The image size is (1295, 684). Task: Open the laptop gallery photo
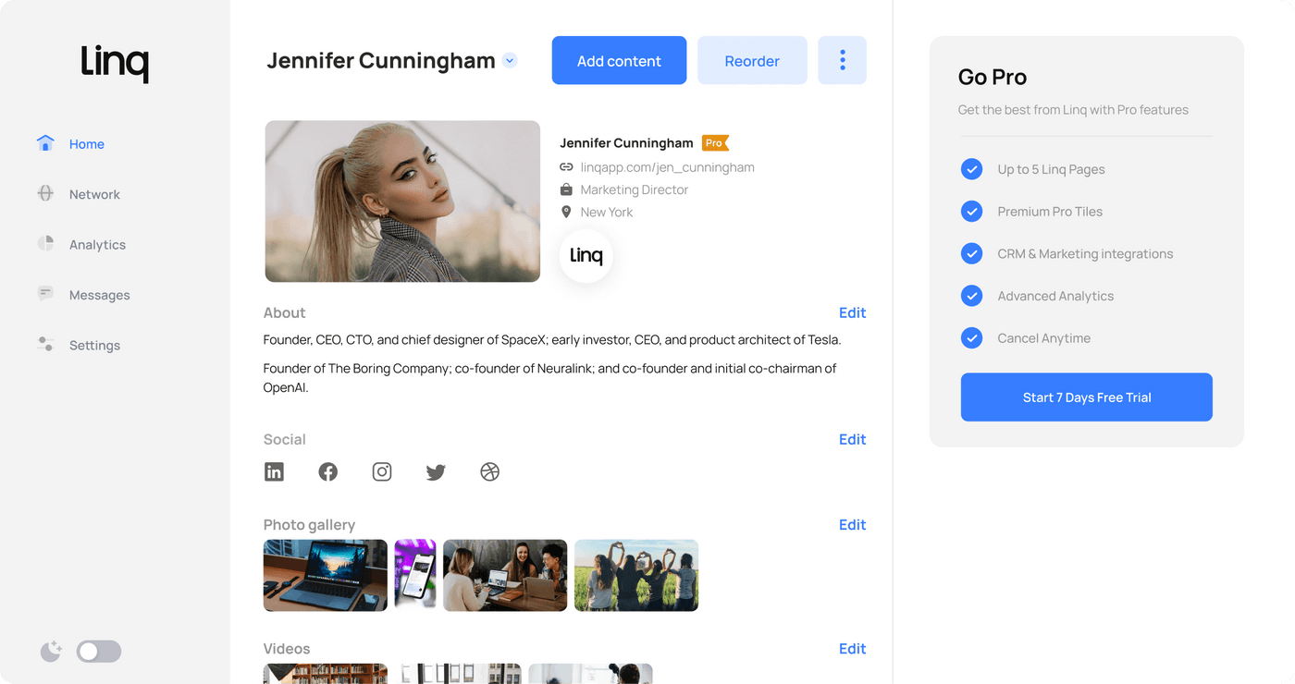point(326,575)
